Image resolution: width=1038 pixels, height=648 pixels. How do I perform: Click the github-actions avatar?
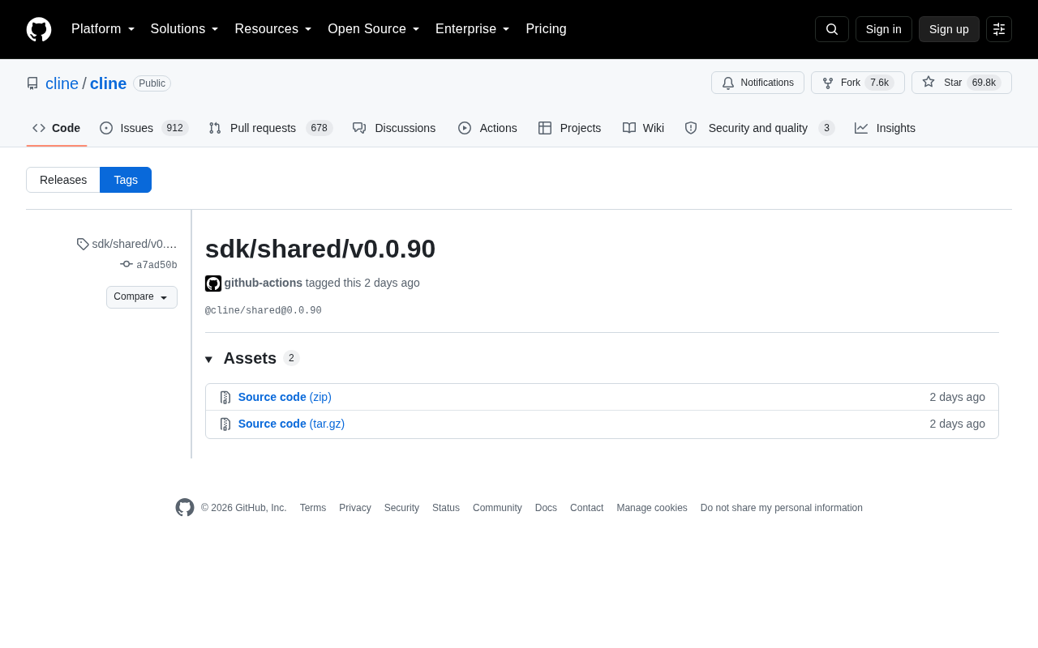point(213,283)
